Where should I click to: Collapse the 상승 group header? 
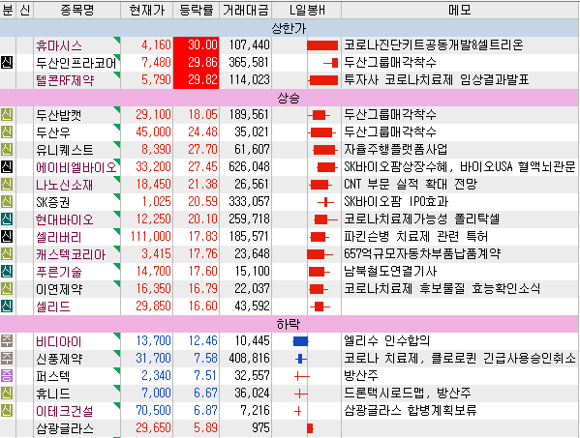coord(289,98)
